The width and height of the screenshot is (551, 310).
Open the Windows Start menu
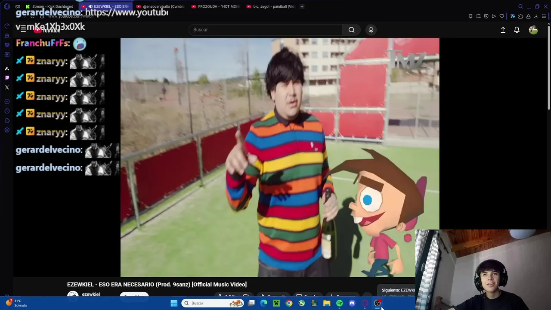click(x=174, y=303)
